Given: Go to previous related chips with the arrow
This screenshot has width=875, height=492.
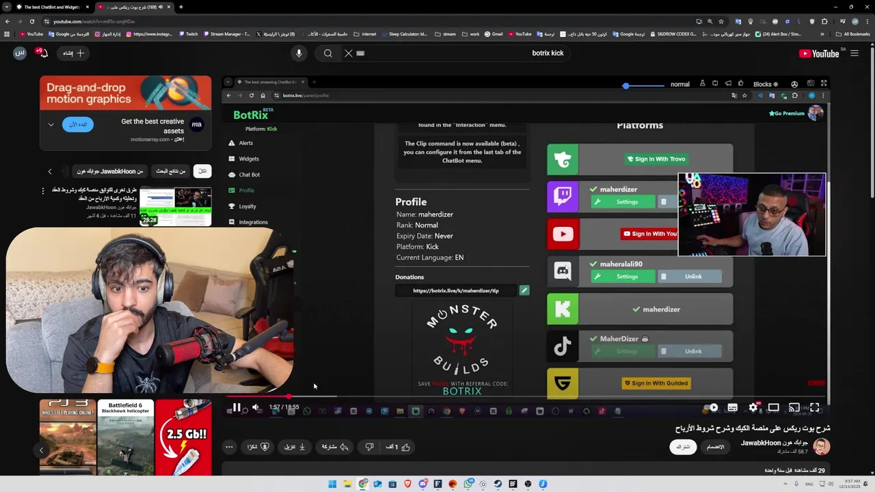Looking at the screenshot, I should tap(49, 172).
